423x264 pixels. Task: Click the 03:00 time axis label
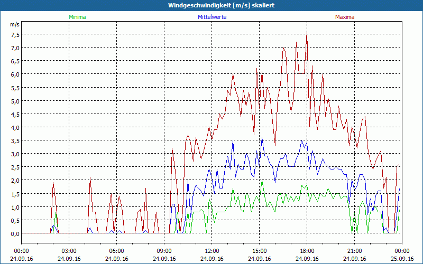pyautogui.click(x=69, y=251)
